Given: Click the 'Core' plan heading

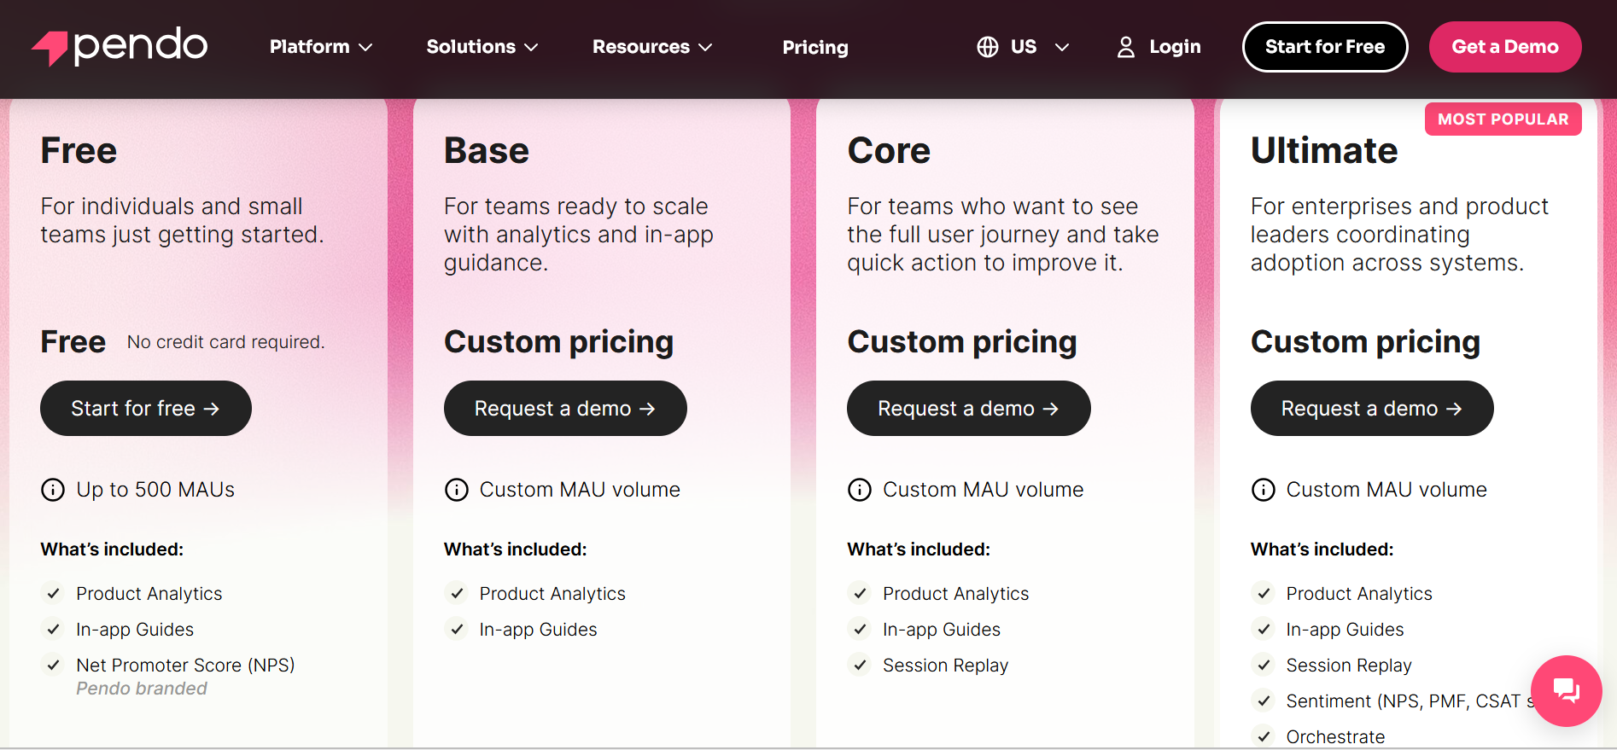Looking at the screenshot, I should (x=889, y=151).
